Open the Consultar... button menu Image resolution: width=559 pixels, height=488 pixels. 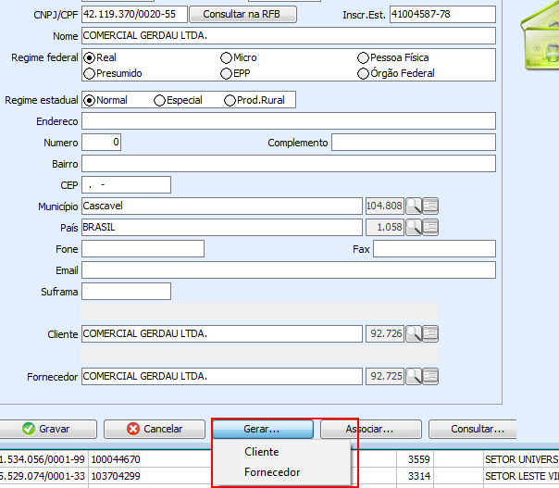click(473, 429)
